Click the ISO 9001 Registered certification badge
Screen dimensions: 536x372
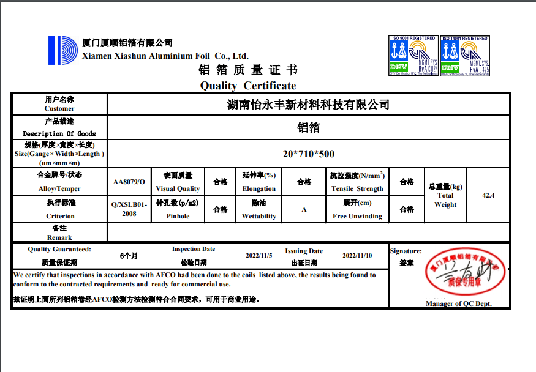coord(413,56)
